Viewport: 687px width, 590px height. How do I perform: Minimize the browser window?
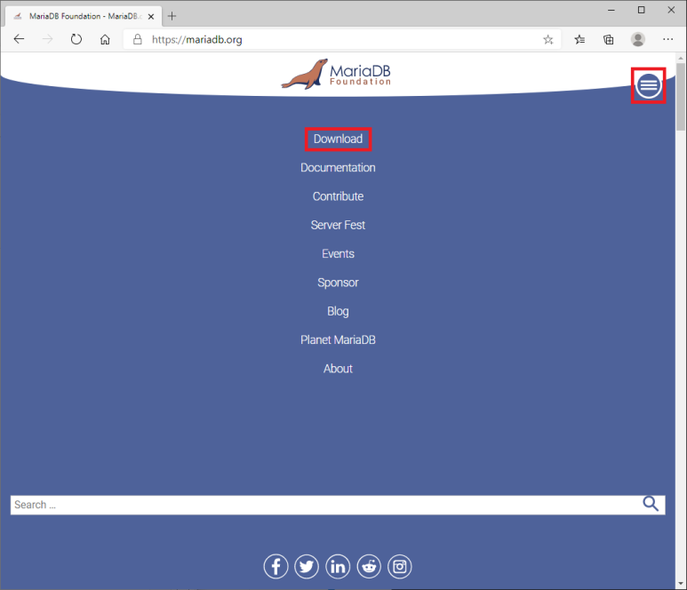click(x=611, y=10)
